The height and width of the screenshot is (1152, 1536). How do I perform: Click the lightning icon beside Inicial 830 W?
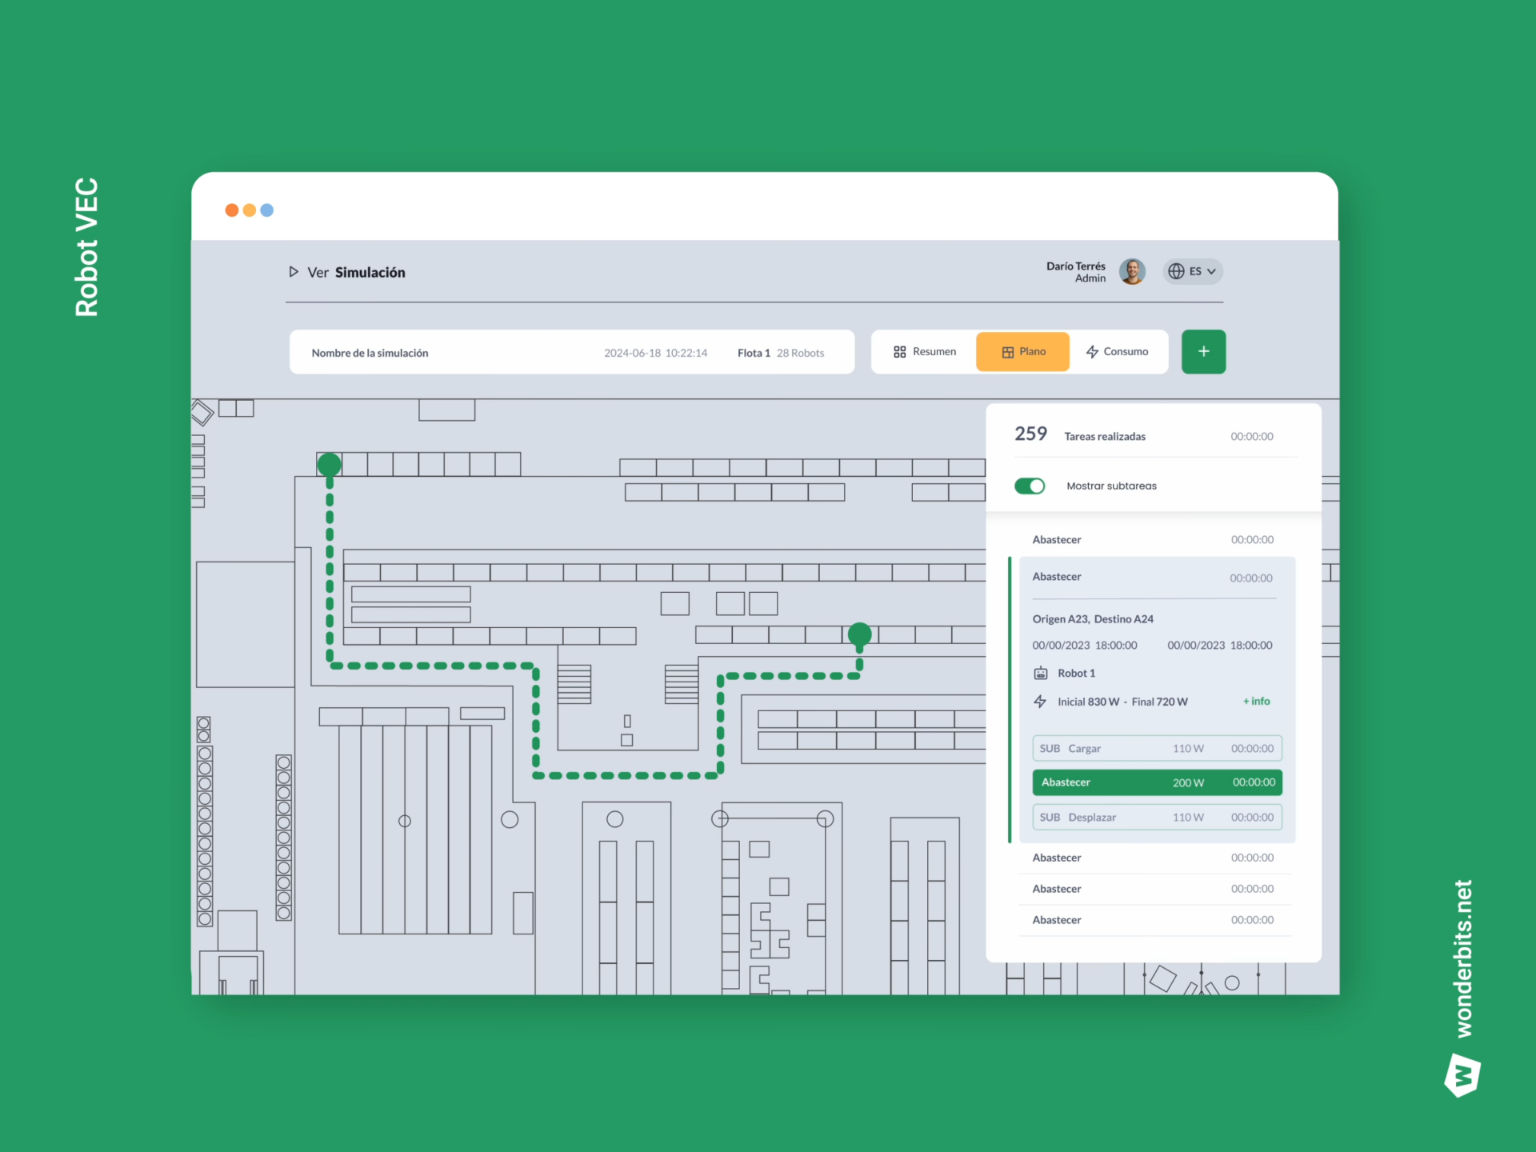click(x=1040, y=702)
